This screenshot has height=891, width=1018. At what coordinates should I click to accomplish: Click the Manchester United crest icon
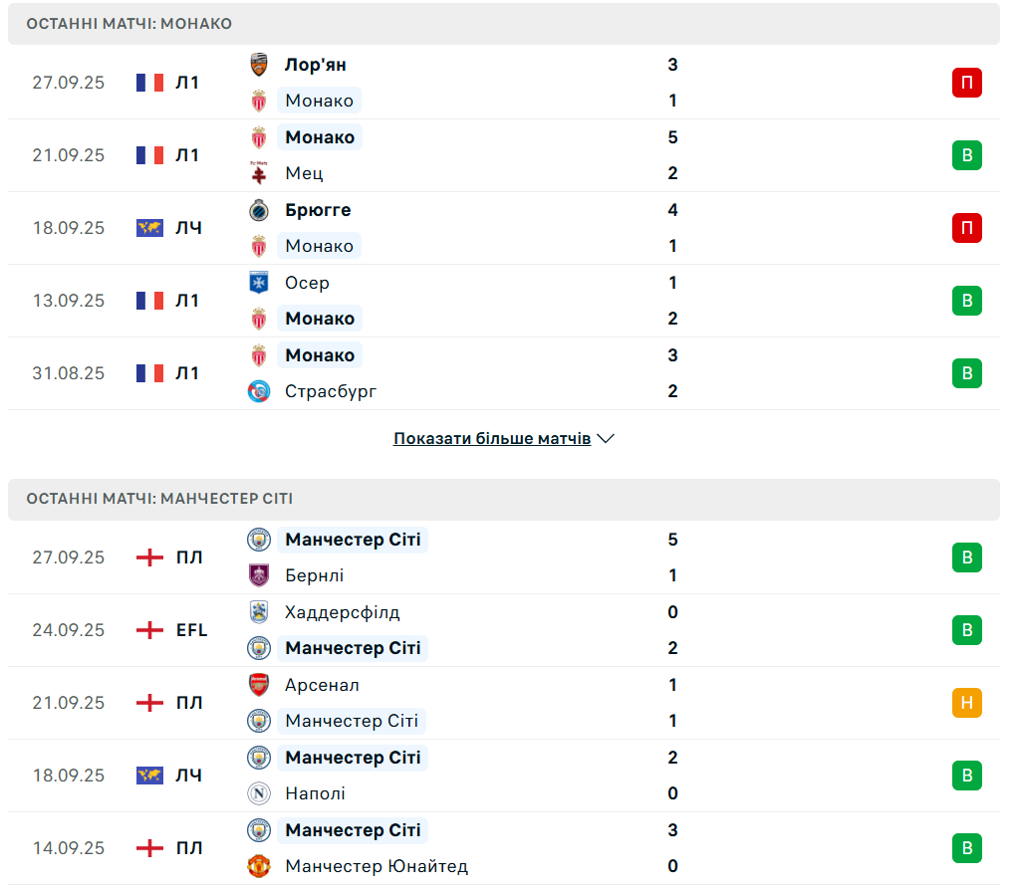[x=259, y=866]
